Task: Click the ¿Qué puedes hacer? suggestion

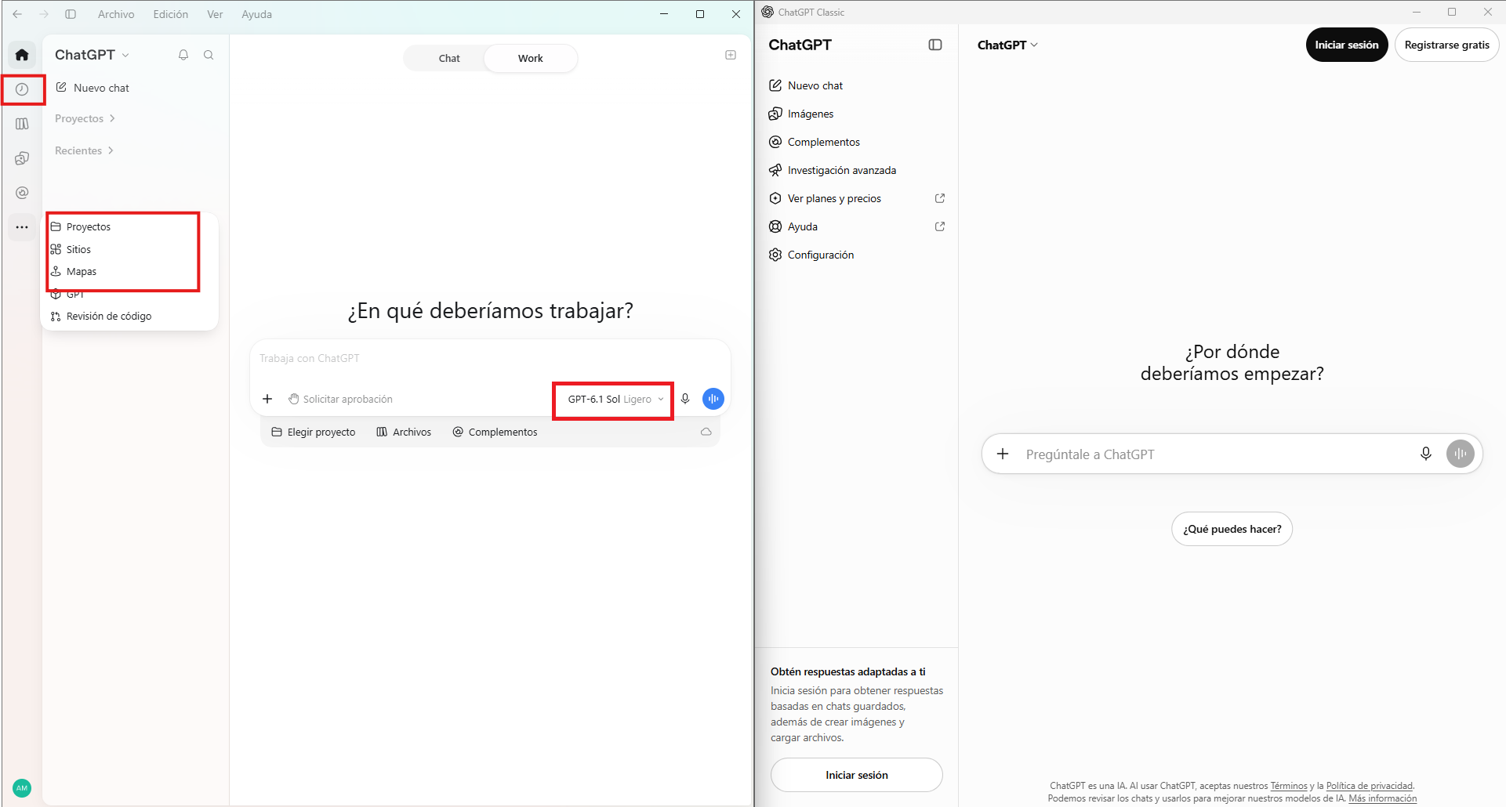Action: tap(1232, 529)
